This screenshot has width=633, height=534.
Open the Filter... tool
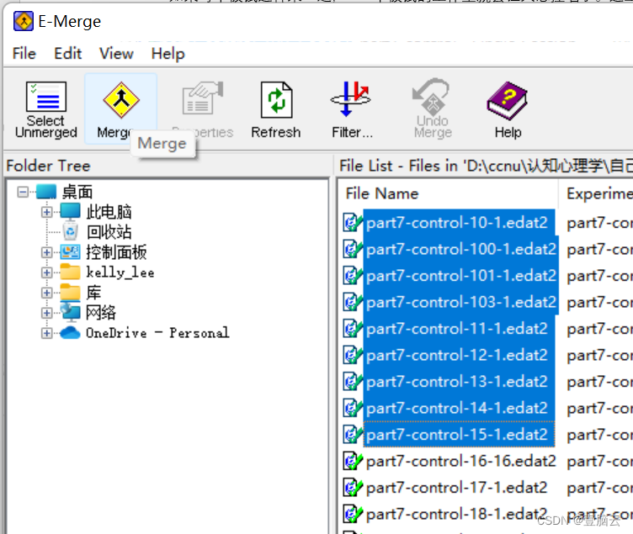pos(351,108)
